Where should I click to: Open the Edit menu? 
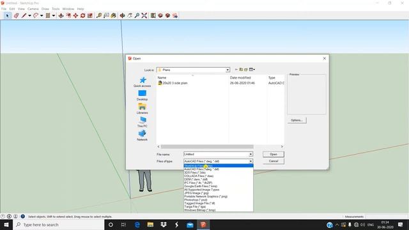click(12, 9)
